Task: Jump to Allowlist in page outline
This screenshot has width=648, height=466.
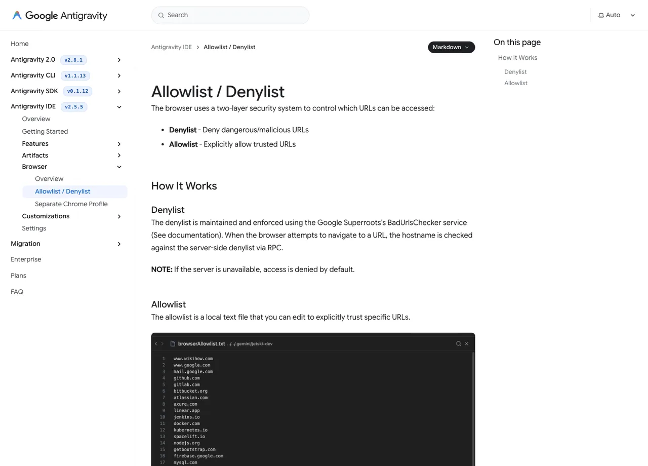Action: (x=516, y=83)
